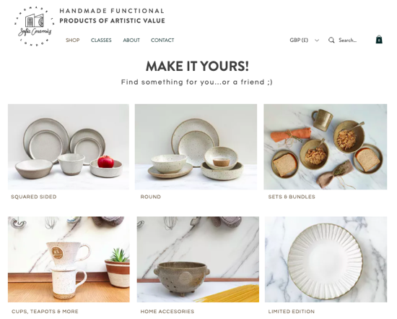Open the Round collection image
Image resolution: width=397 pixels, height=319 pixels.
point(196,147)
